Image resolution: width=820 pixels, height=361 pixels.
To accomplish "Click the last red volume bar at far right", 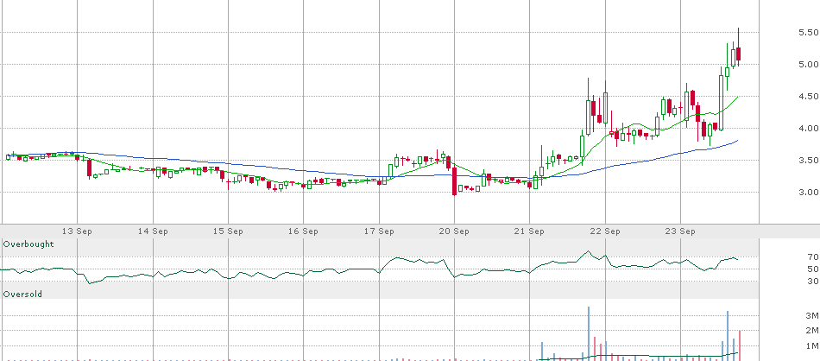I will [740, 345].
